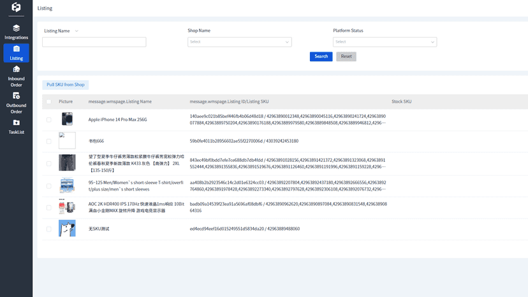Click the Stock SKU column header
Viewport: 528px width, 297px height.
401,101
